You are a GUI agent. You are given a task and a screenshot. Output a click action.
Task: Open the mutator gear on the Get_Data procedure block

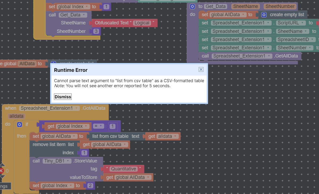click(192, 6)
